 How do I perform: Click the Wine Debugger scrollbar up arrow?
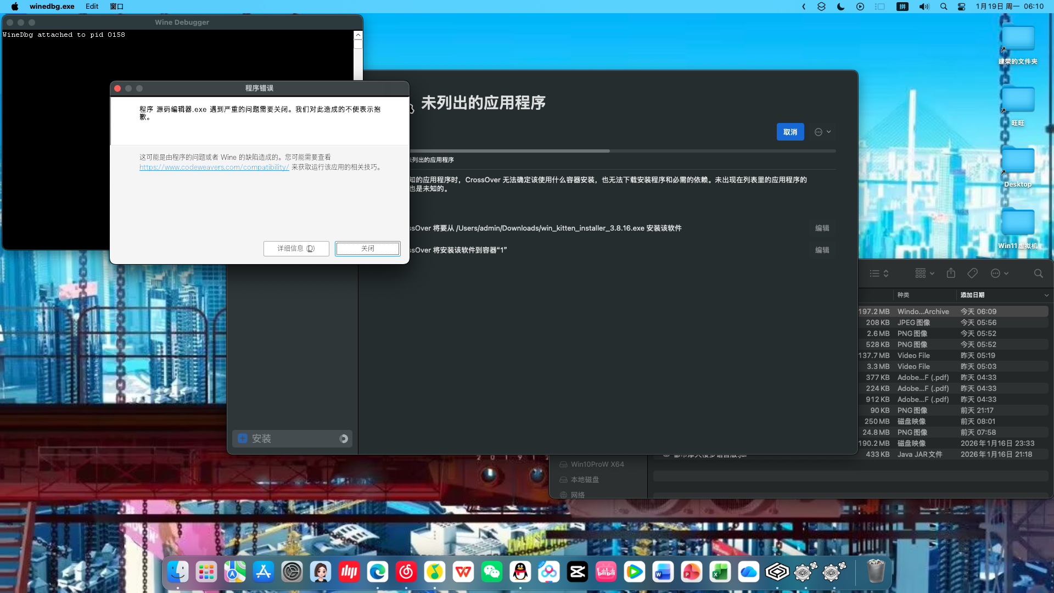coord(358,35)
